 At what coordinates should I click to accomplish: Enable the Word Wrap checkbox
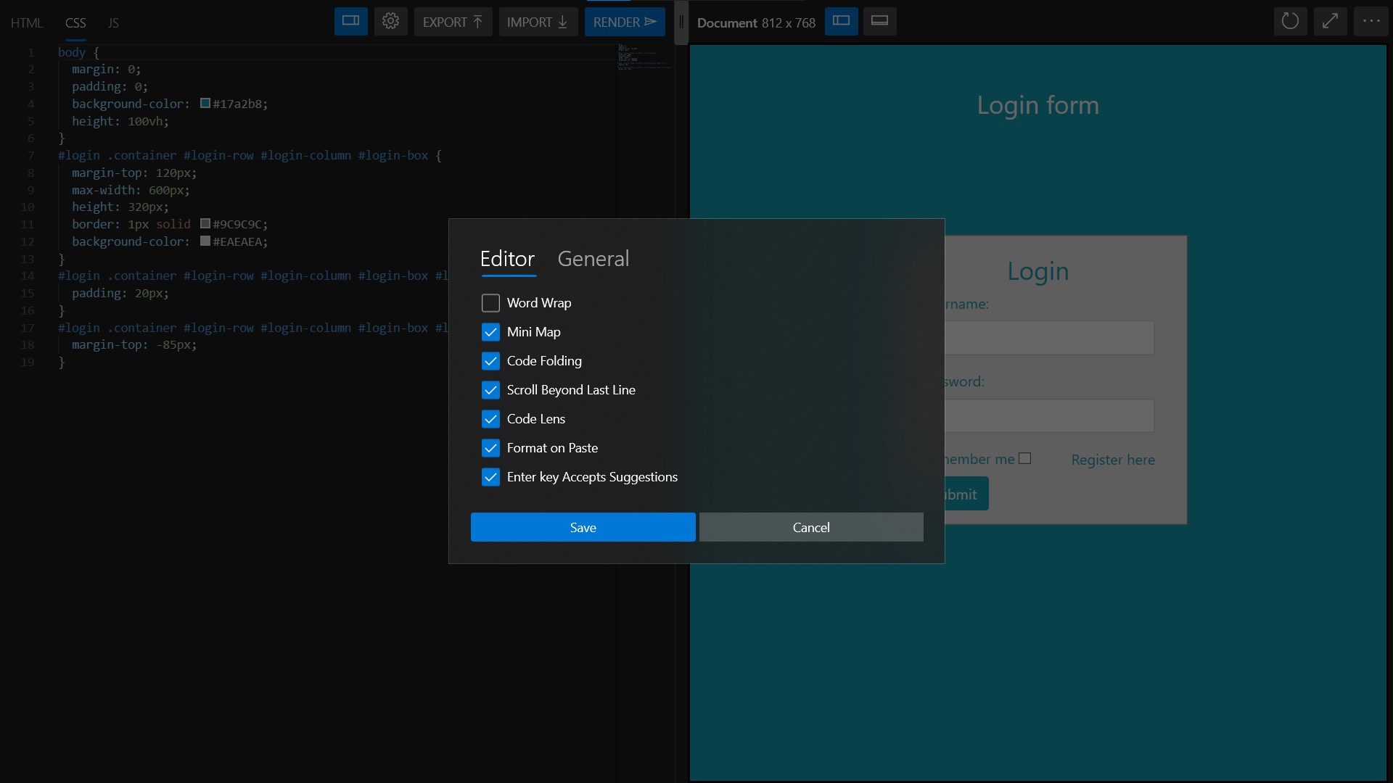[x=490, y=303]
